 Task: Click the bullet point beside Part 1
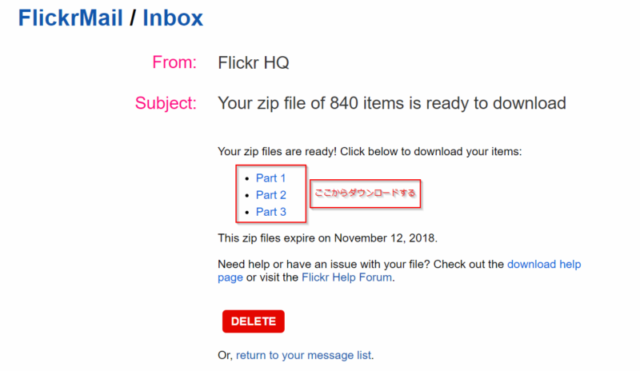247,178
